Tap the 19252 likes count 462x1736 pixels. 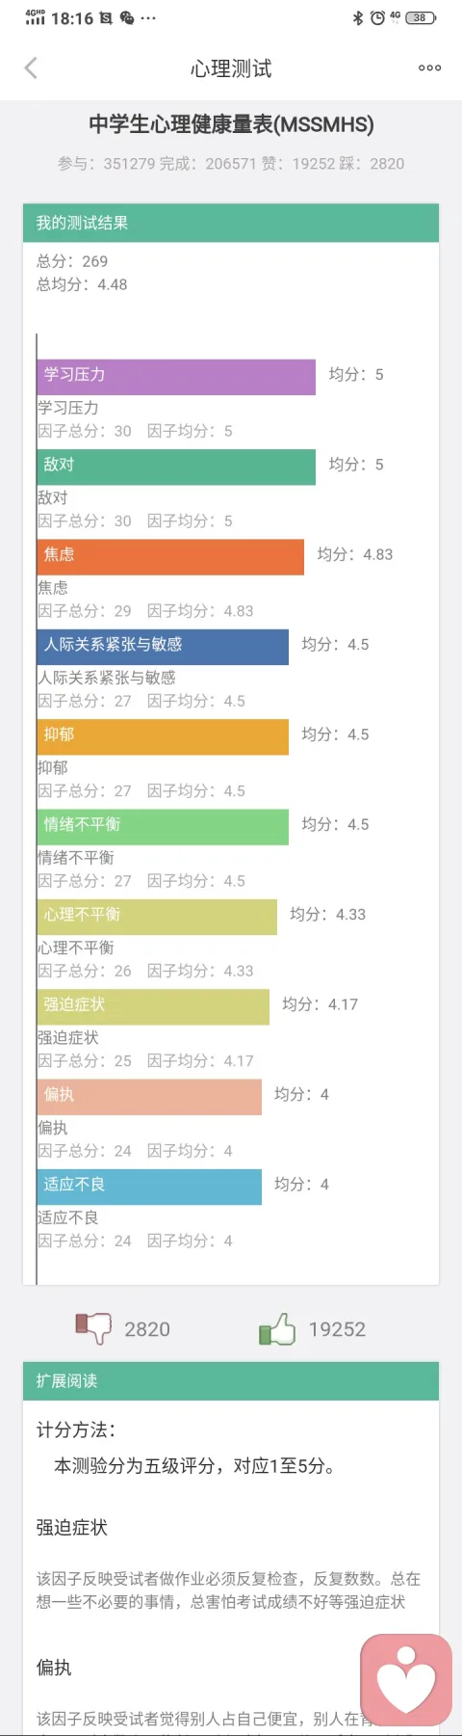pos(337,1329)
